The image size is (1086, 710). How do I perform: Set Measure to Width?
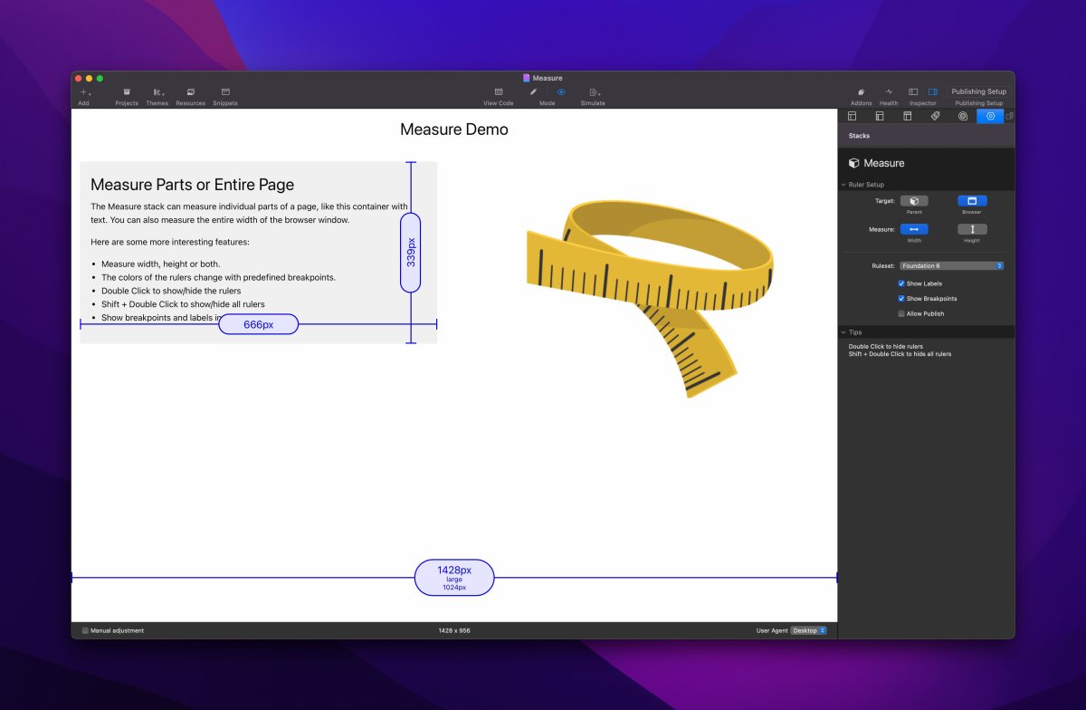(x=914, y=229)
